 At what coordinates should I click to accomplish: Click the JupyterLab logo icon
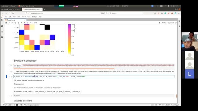point(2,17)
